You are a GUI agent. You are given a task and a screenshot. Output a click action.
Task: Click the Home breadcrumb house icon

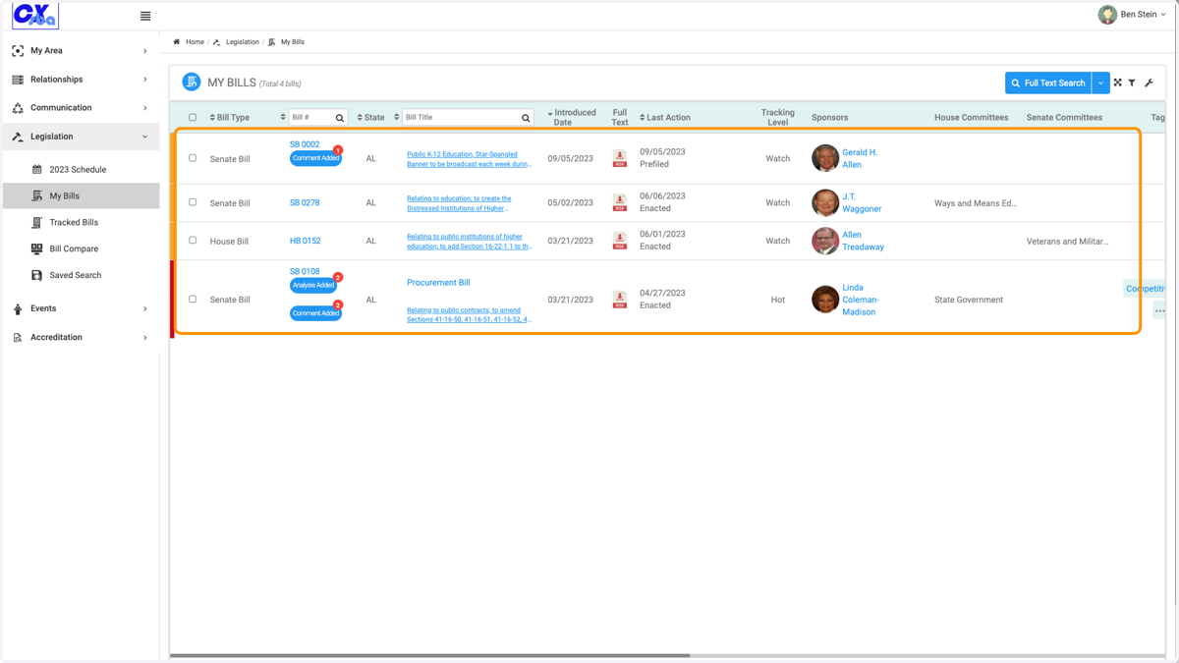point(177,42)
